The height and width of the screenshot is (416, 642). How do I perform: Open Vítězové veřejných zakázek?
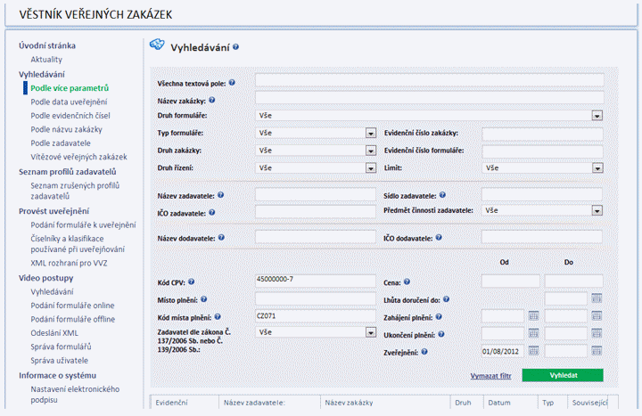pos(78,157)
